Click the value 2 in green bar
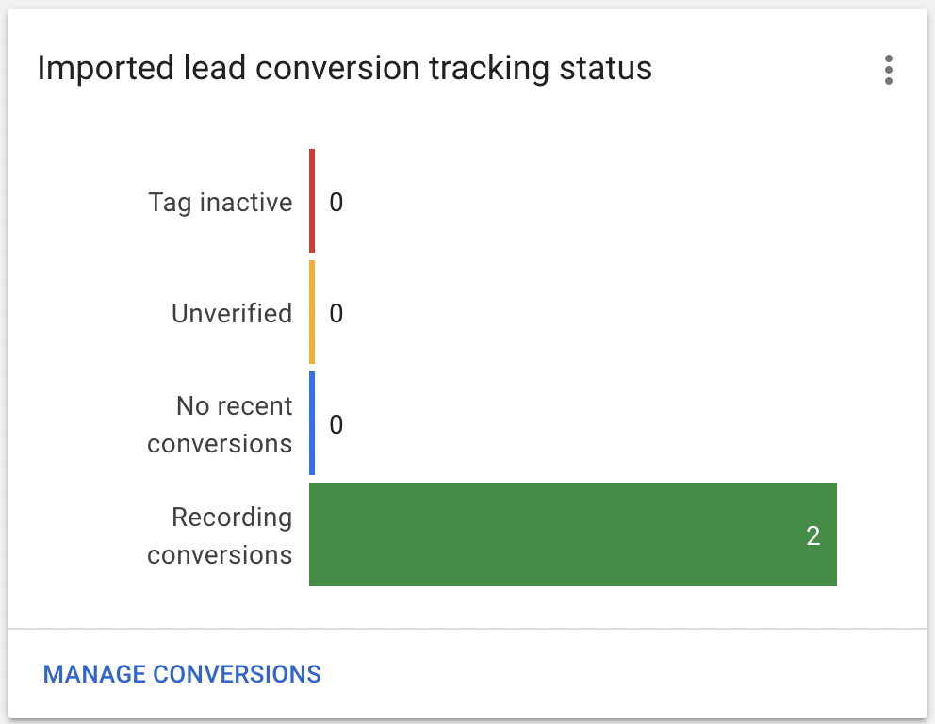Viewport: 935px width, 724px height. click(812, 535)
